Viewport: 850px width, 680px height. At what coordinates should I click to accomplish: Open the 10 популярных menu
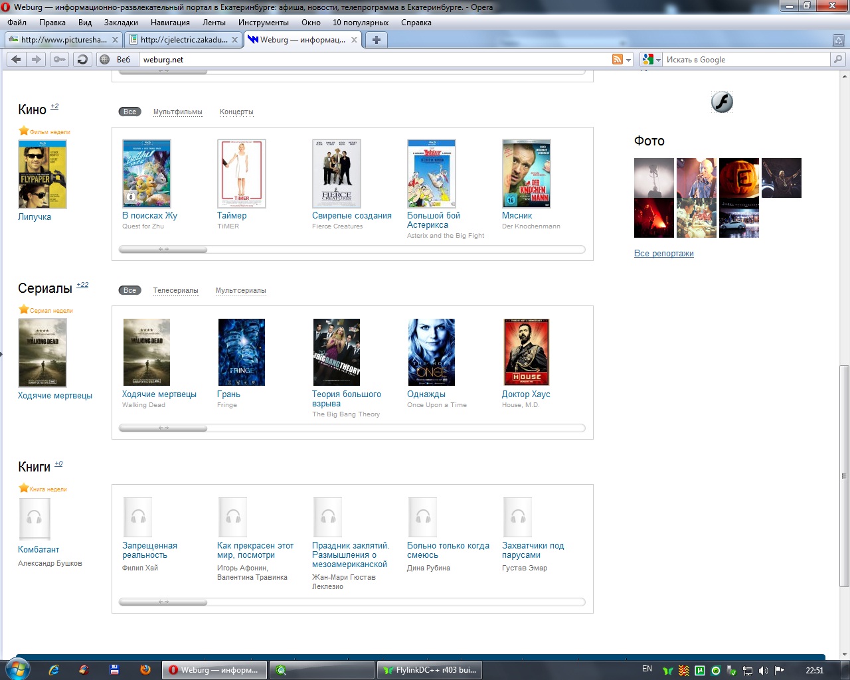[361, 23]
